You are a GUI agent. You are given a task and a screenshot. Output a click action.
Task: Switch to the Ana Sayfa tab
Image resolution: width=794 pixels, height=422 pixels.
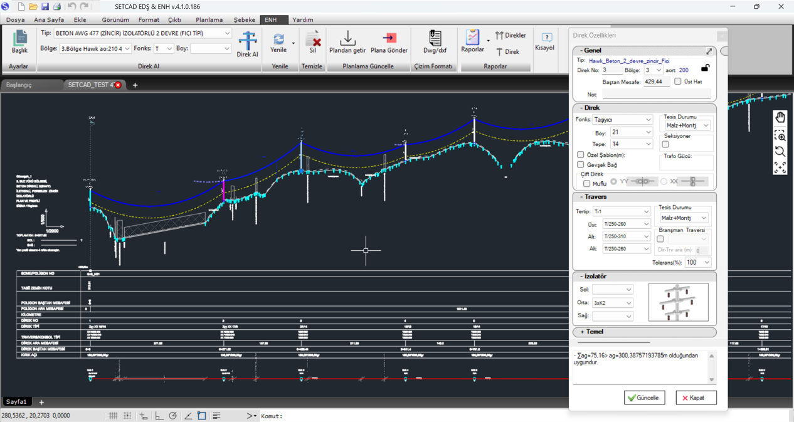pos(49,20)
